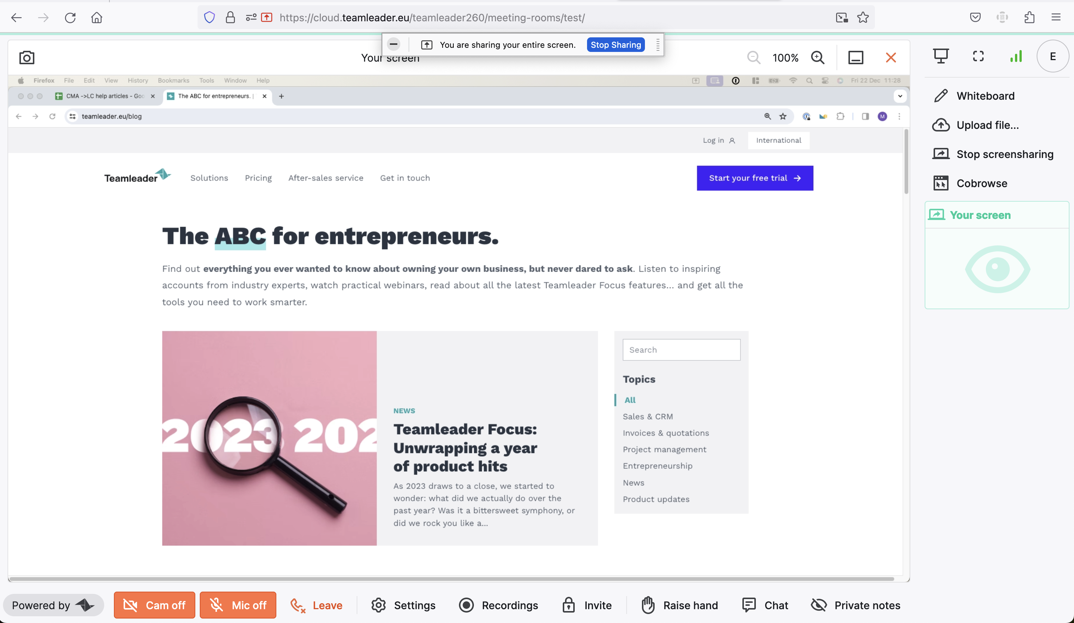1074x623 pixels.
Task: Open the sharing indicator's options grip
Action: click(x=658, y=44)
